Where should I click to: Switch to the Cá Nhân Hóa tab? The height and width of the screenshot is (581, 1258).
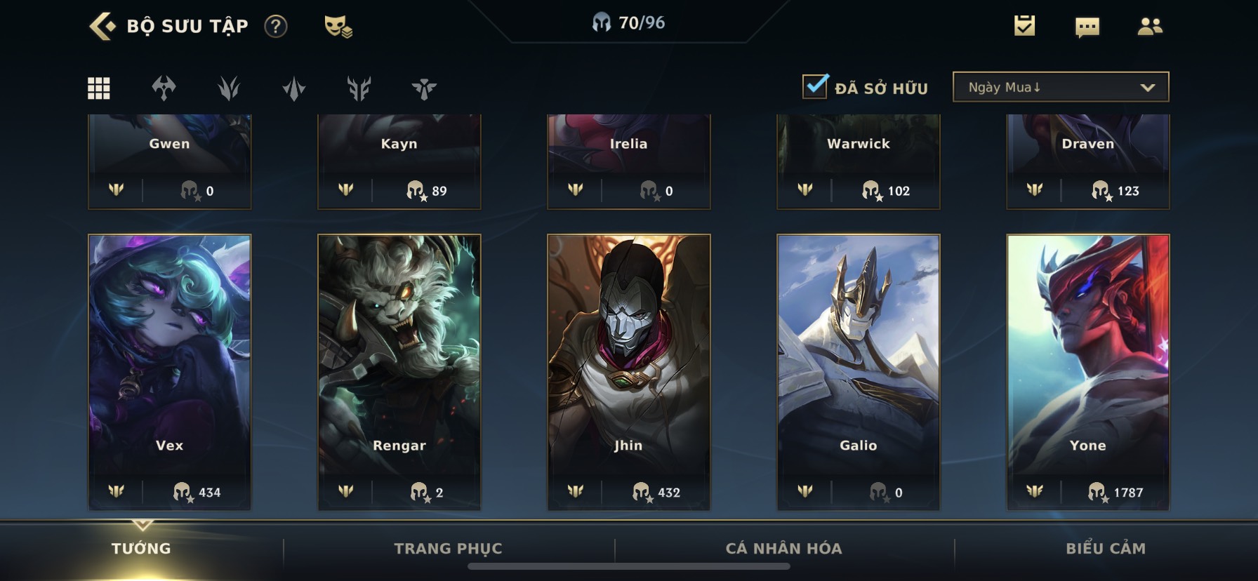(784, 549)
